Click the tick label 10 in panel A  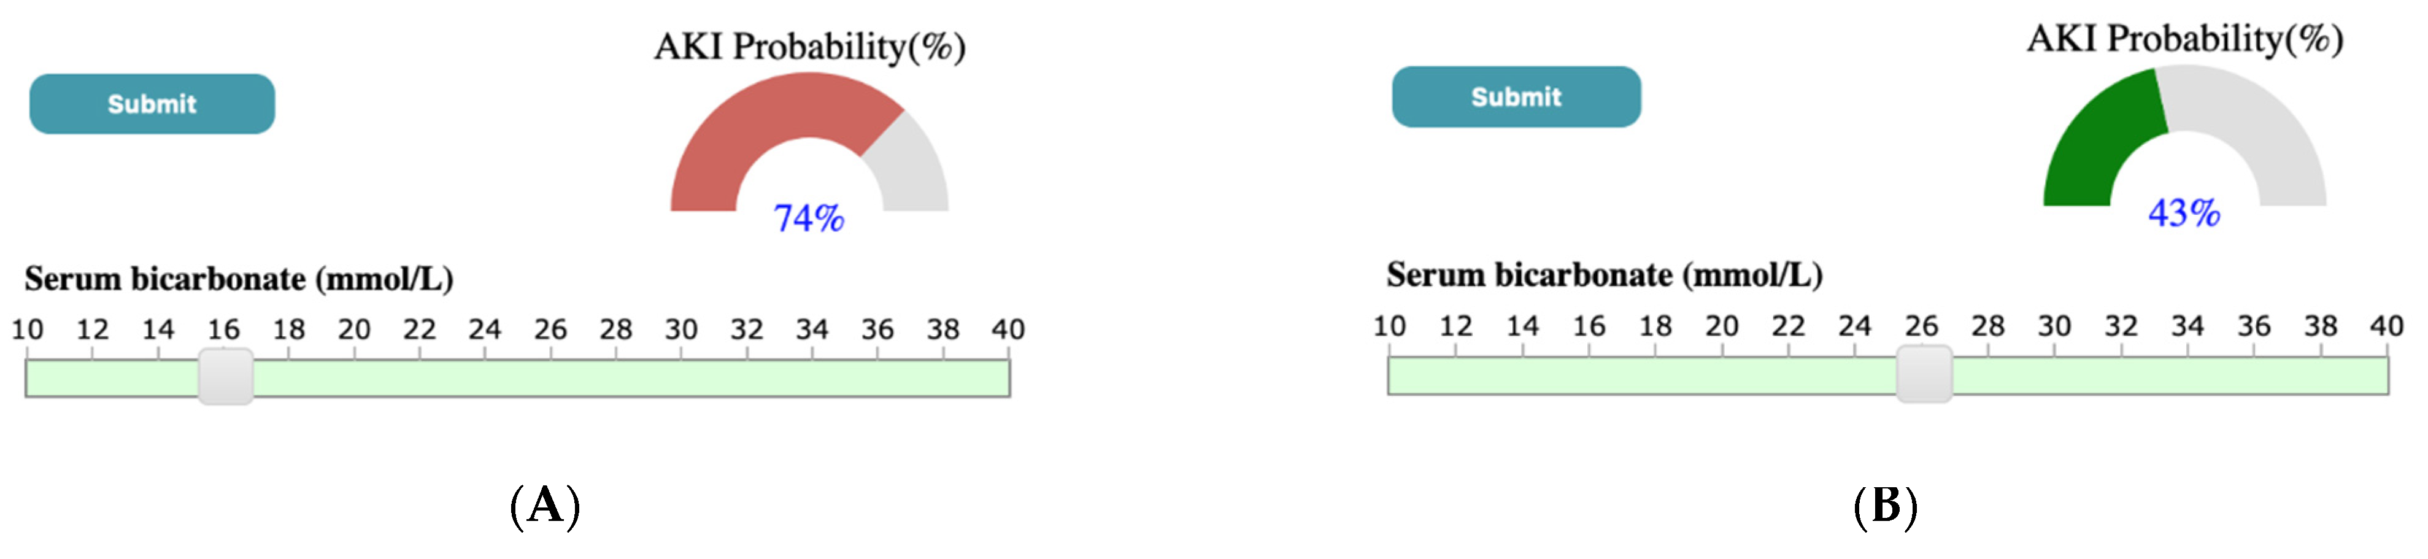(28, 329)
